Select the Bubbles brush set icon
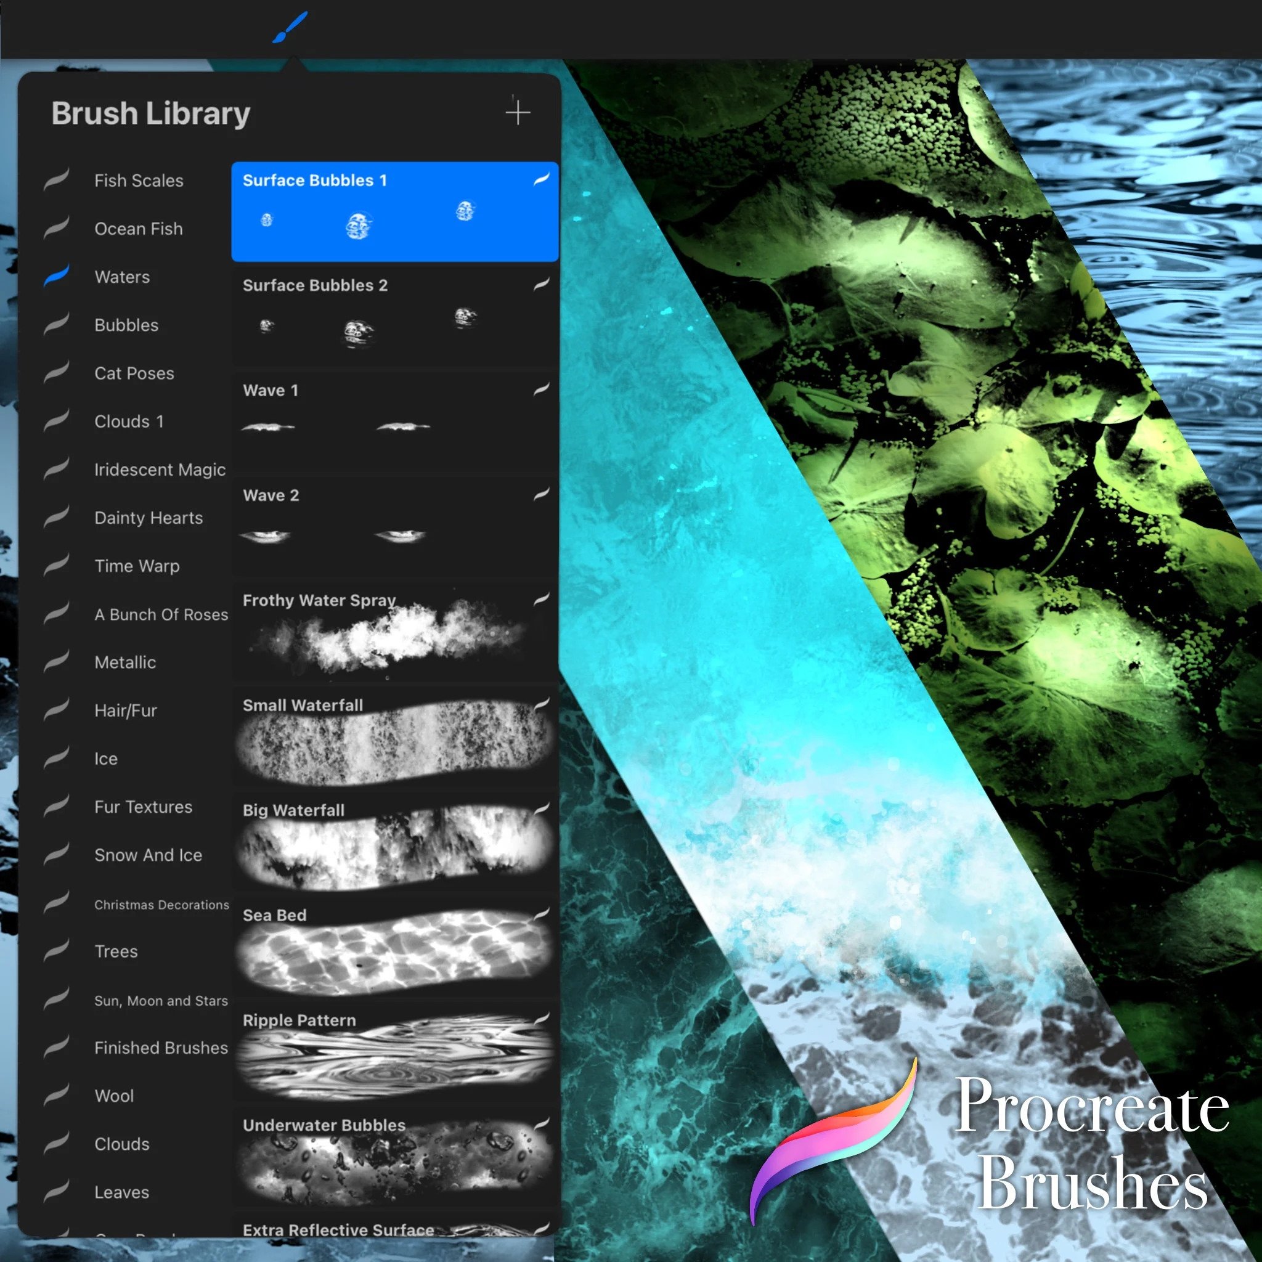This screenshot has width=1262, height=1262. tap(59, 325)
